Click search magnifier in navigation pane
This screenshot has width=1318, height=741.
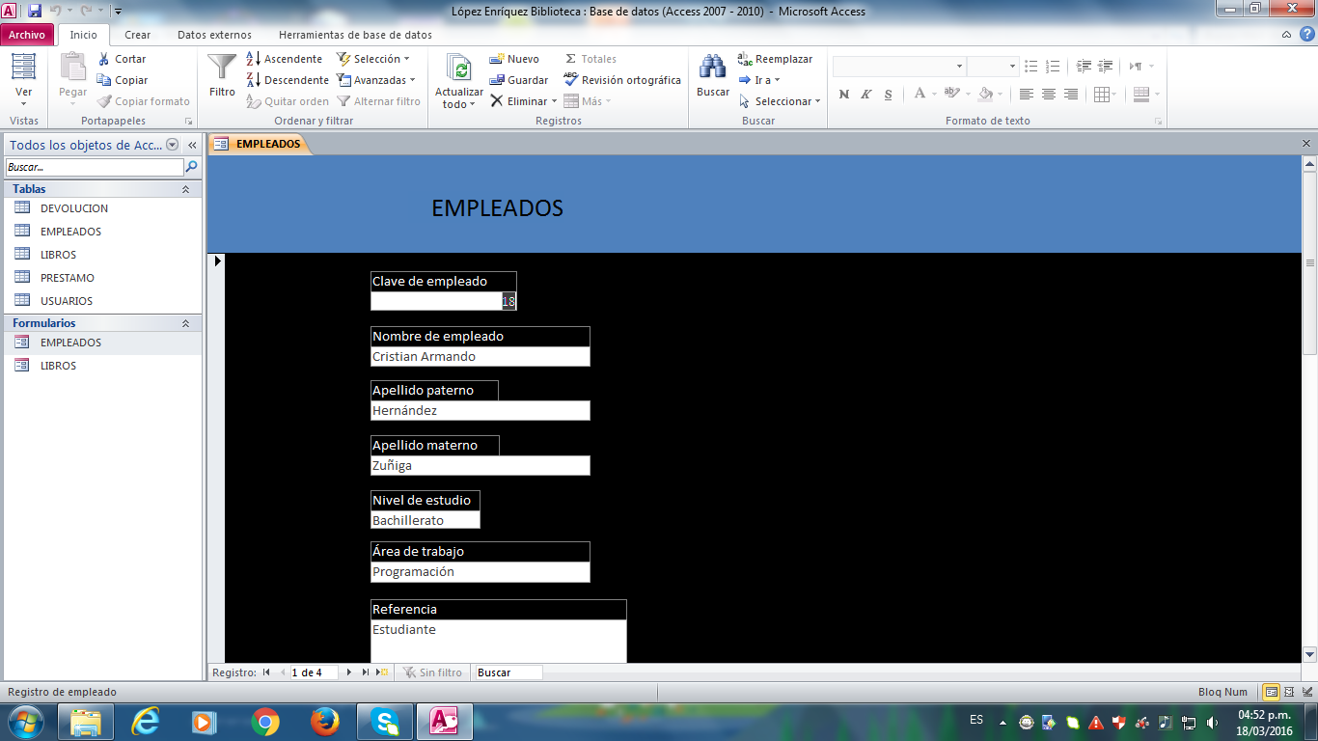pos(191,167)
